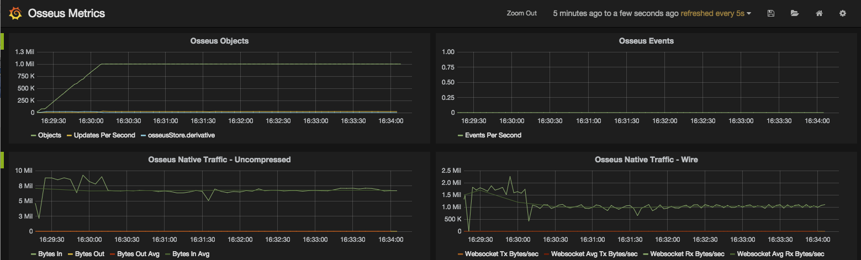
Task: Open the Osseus Objects panel title menu
Action: 219,41
